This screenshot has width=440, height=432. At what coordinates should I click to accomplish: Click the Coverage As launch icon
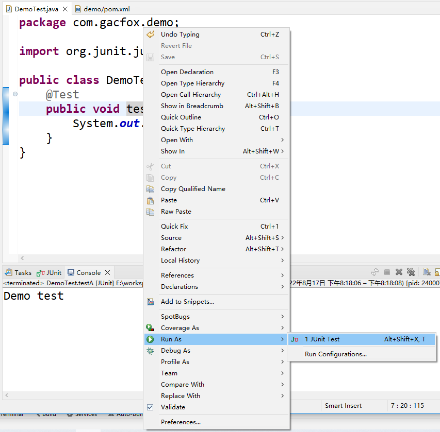[x=150, y=327]
